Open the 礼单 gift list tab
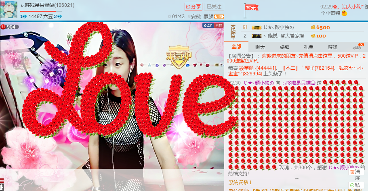This screenshot has height=191, width=368. [309, 47]
